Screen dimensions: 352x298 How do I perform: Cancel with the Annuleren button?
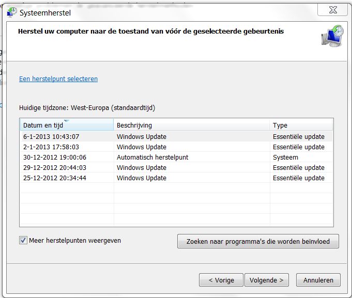coord(318,280)
